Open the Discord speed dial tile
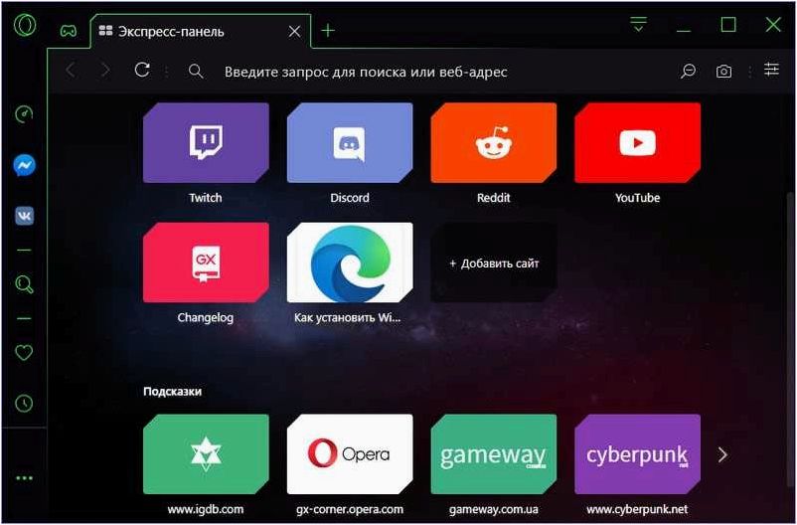 coord(350,143)
